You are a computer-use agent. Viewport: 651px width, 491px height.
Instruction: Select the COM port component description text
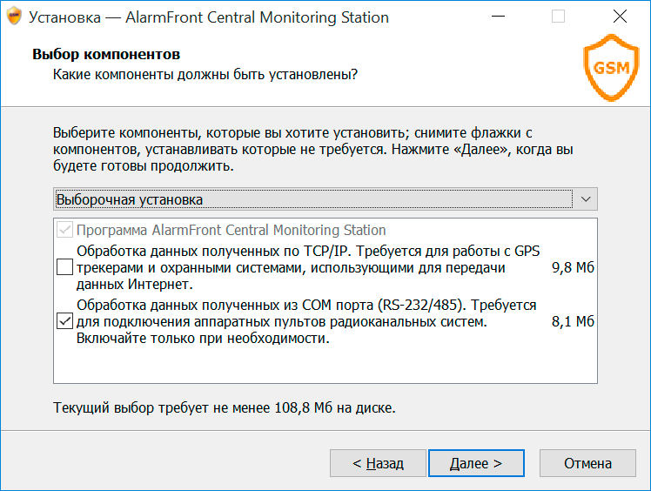(x=306, y=321)
